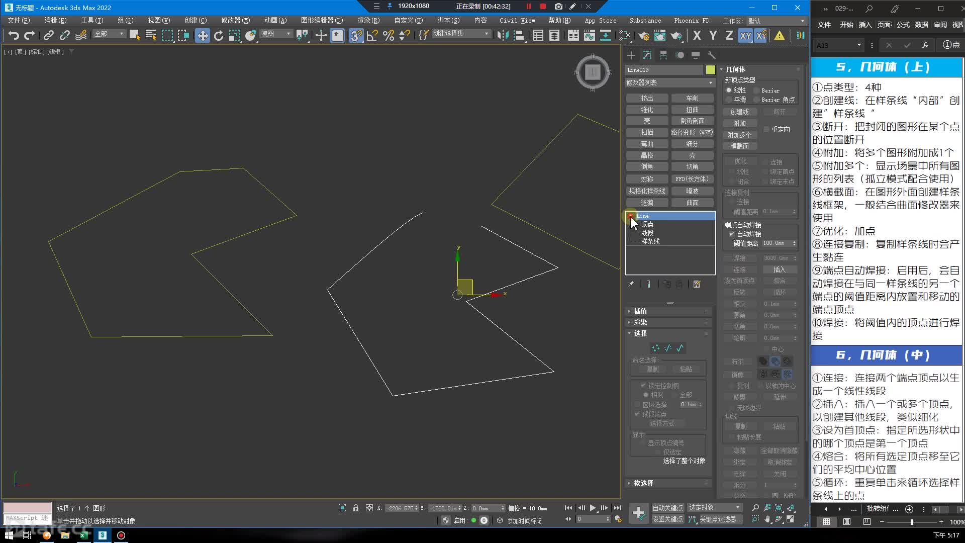
Task: Select the 顶点 sub-object level in stack
Action: [x=647, y=224]
